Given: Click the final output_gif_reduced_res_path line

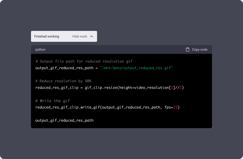Looking at the screenshot, I should point(64,120).
